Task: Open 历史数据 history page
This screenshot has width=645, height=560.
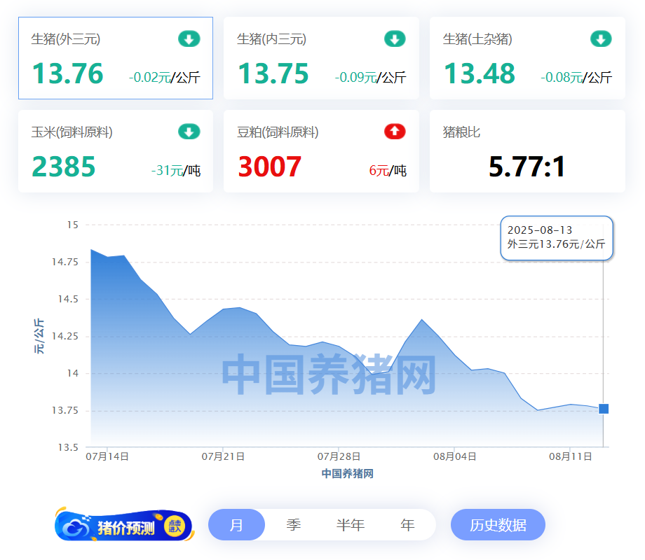Action: tap(498, 525)
